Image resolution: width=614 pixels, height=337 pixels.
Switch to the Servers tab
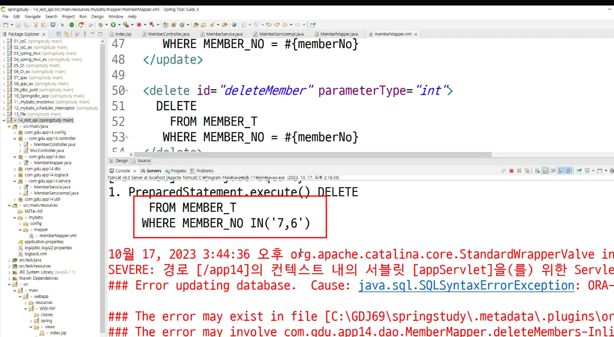(x=151, y=171)
